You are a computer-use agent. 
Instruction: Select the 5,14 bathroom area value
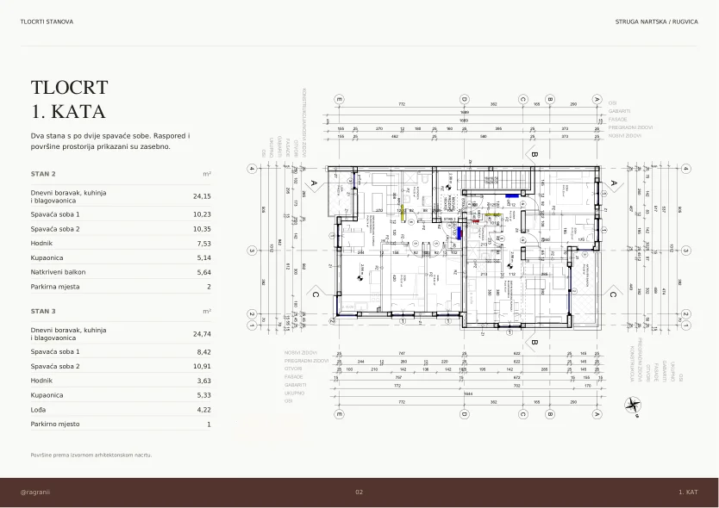tap(204, 258)
